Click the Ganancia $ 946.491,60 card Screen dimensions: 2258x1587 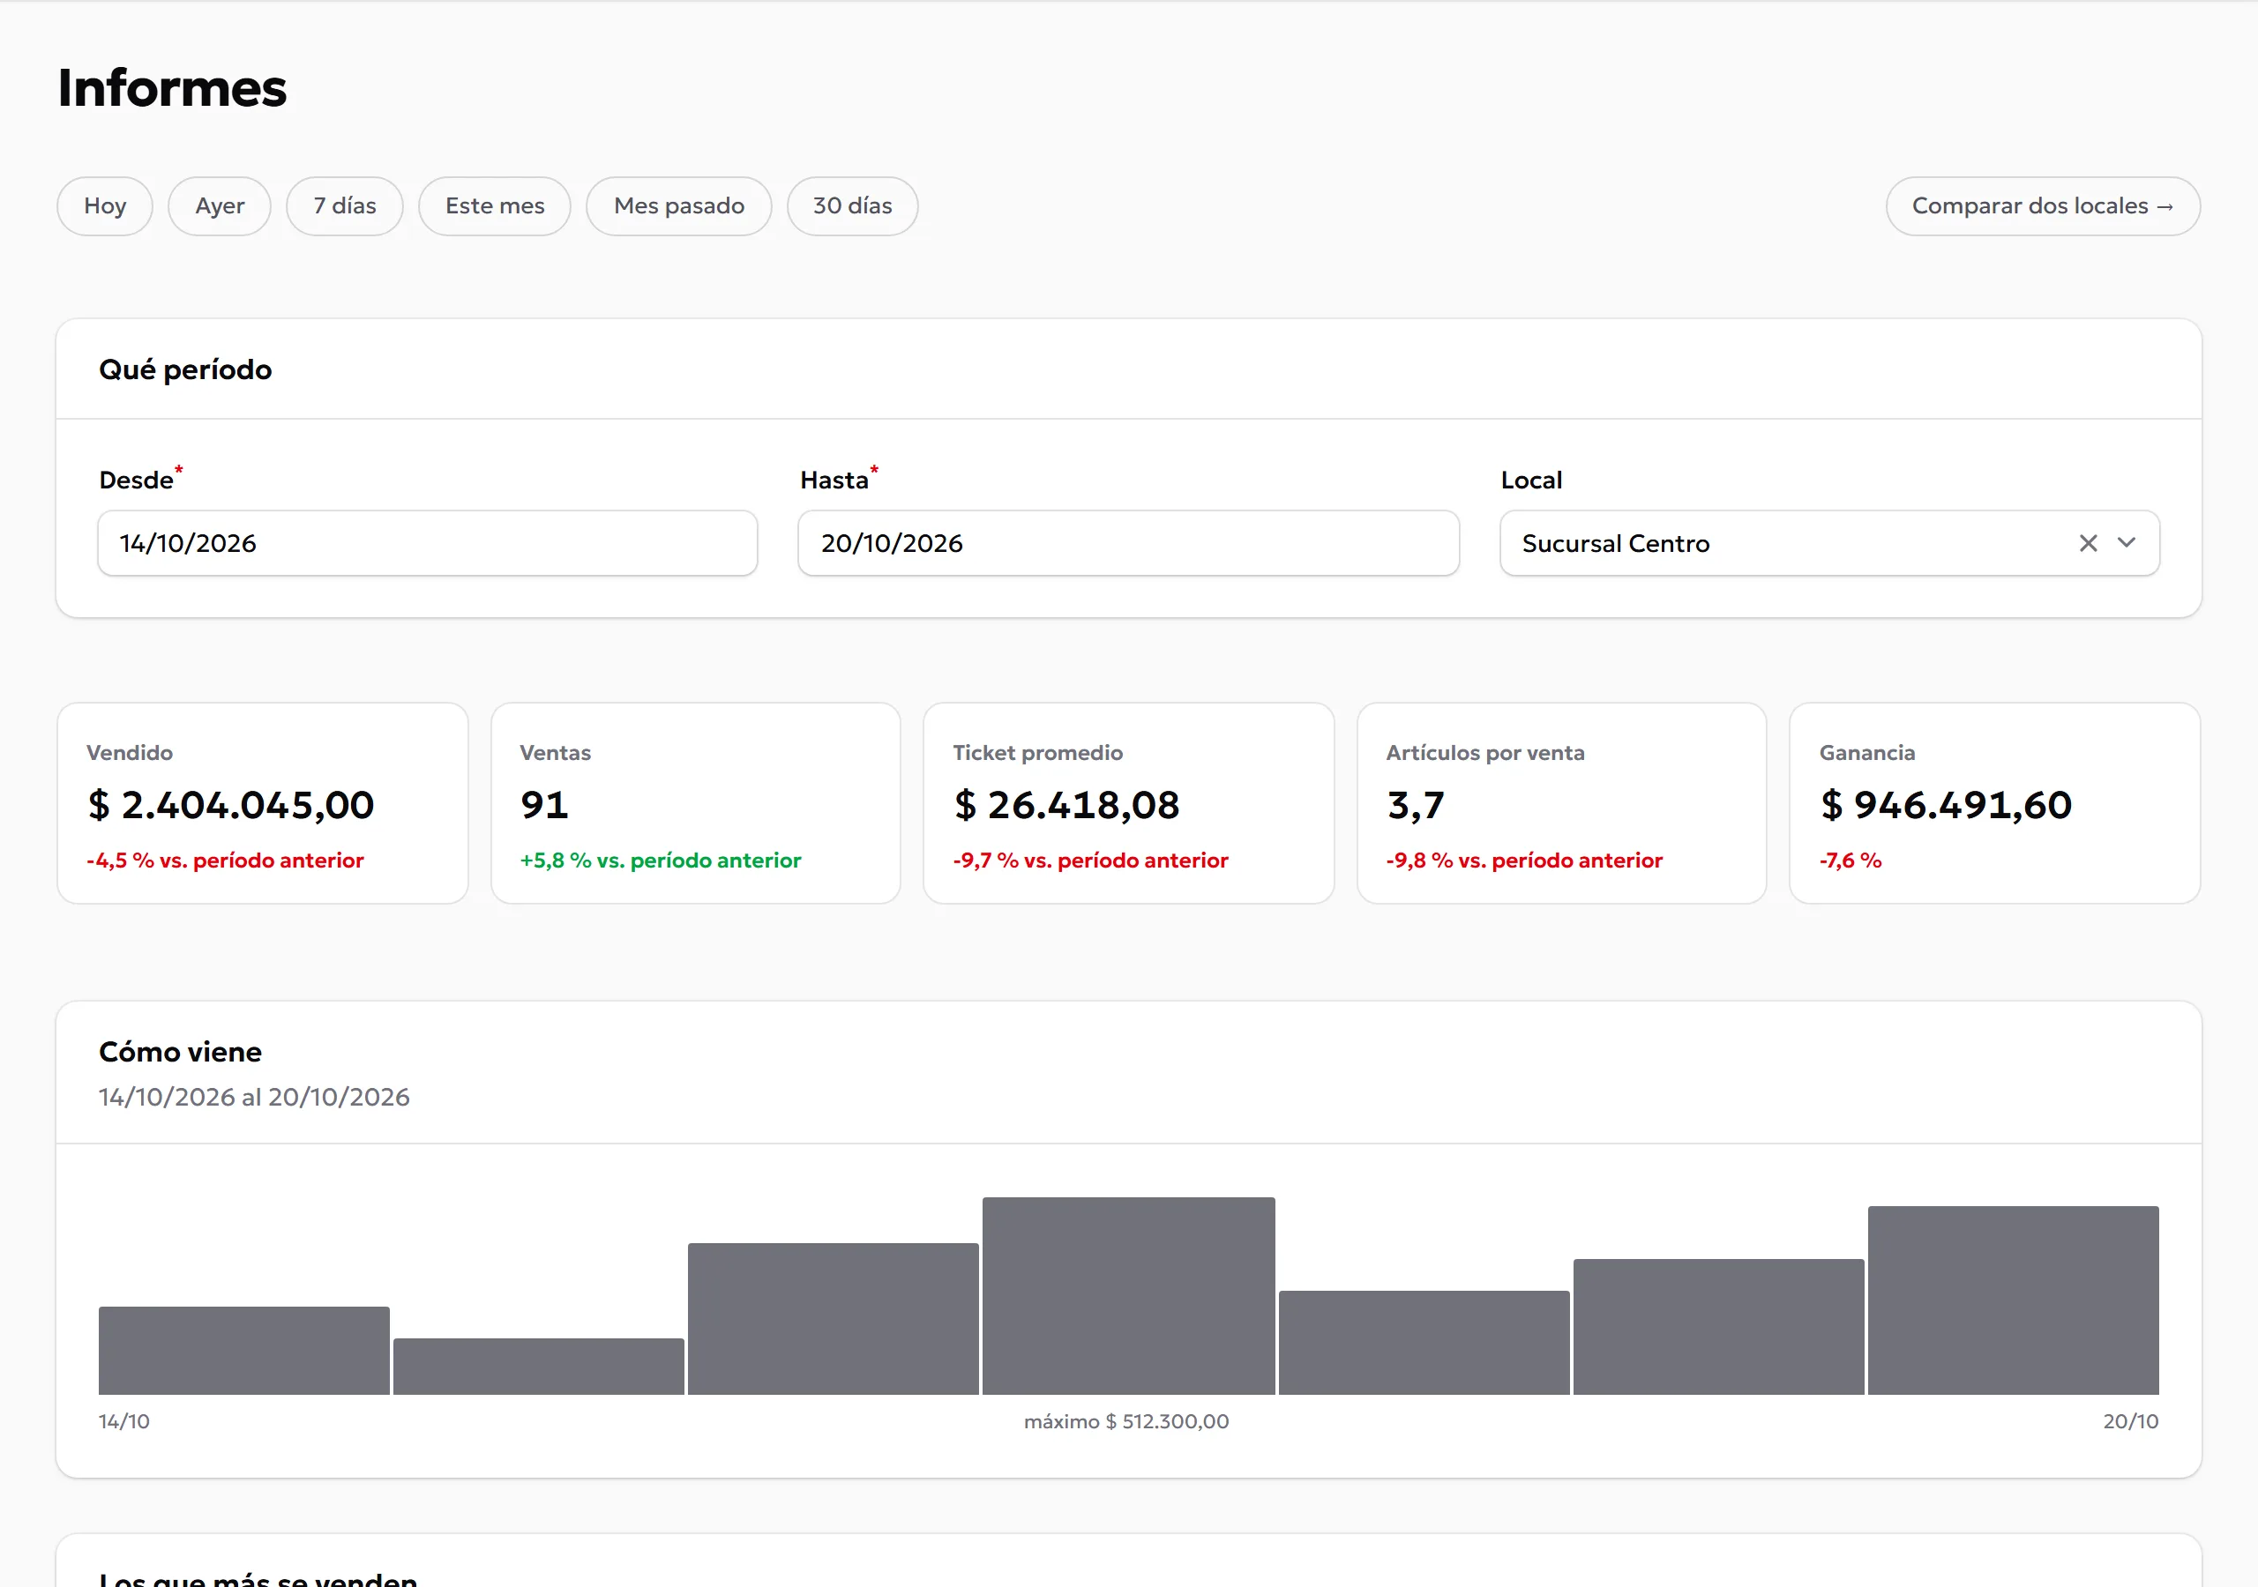point(1994,803)
